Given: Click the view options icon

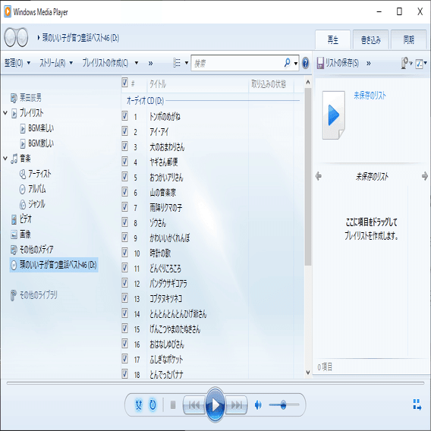Looking at the screenshot, I should pos(177,63).
